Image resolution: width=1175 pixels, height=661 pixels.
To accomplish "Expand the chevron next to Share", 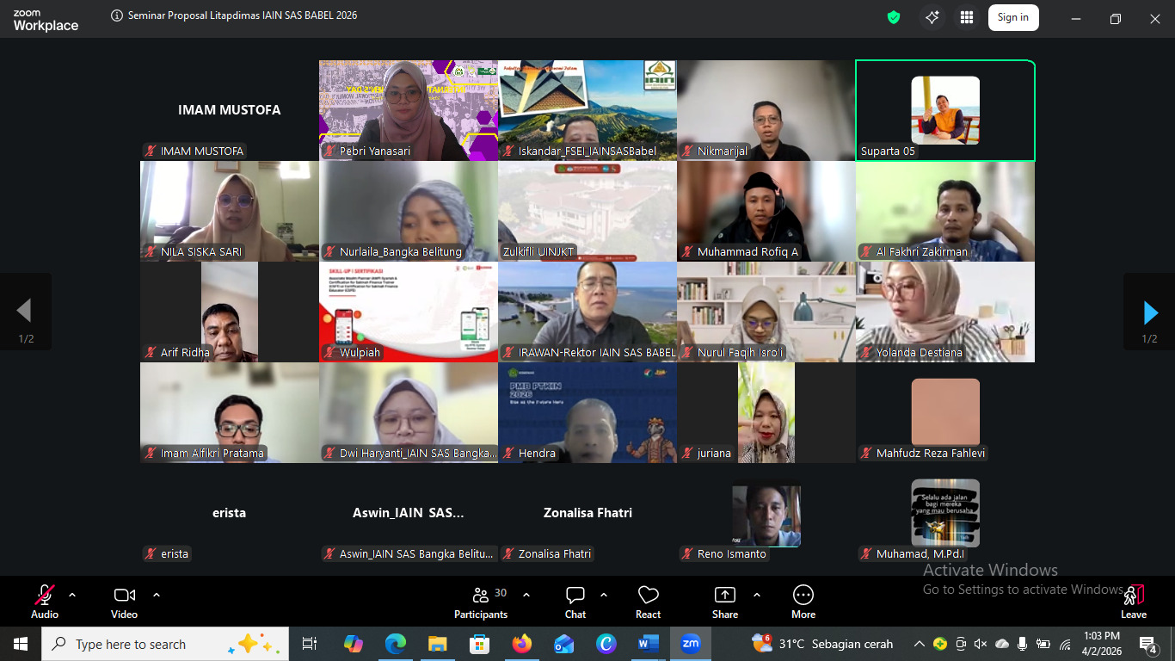I will tap(757, 595).
